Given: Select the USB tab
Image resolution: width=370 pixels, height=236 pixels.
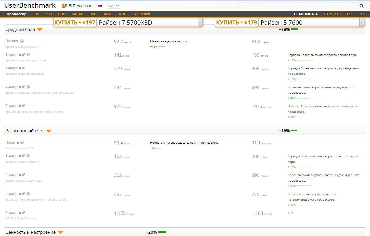Looking at the screenshot, I should [x=93, y=14].
